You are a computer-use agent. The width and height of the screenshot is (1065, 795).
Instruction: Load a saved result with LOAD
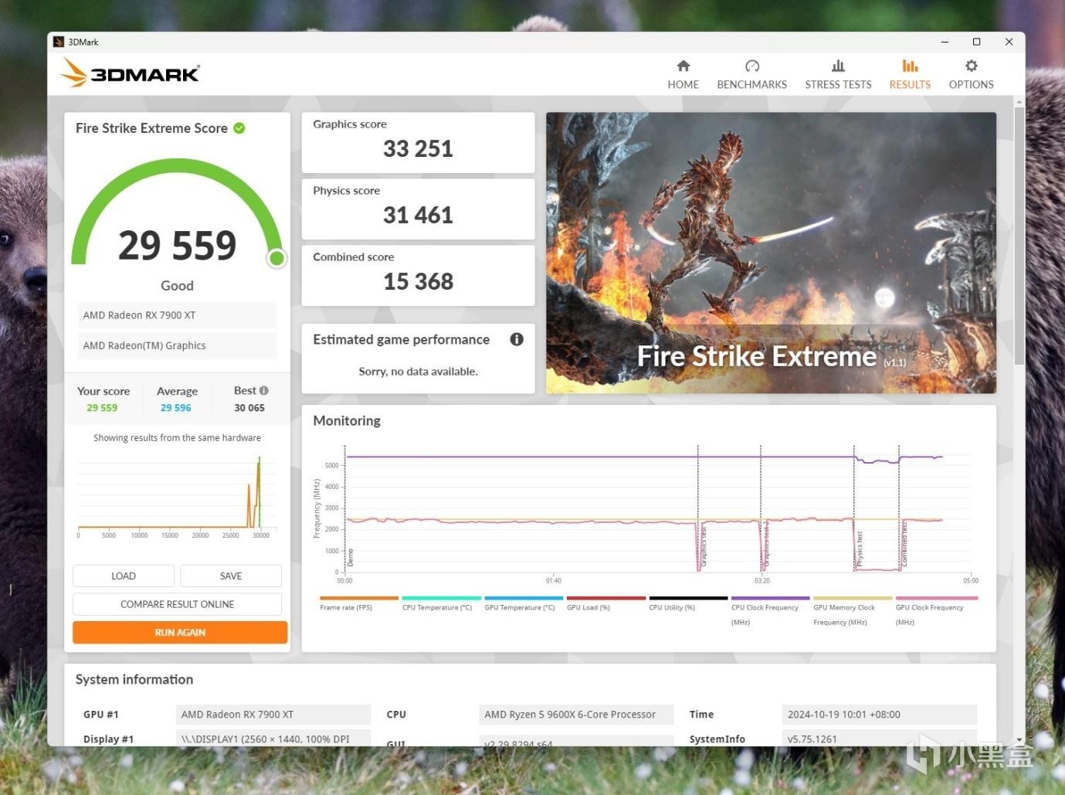(x=124, y=576)
